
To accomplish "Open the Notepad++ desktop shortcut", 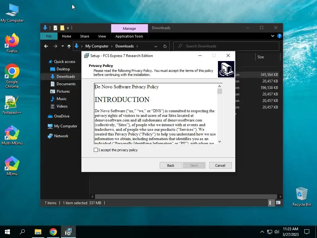I will pyautogui.click(x=12, y=105).
